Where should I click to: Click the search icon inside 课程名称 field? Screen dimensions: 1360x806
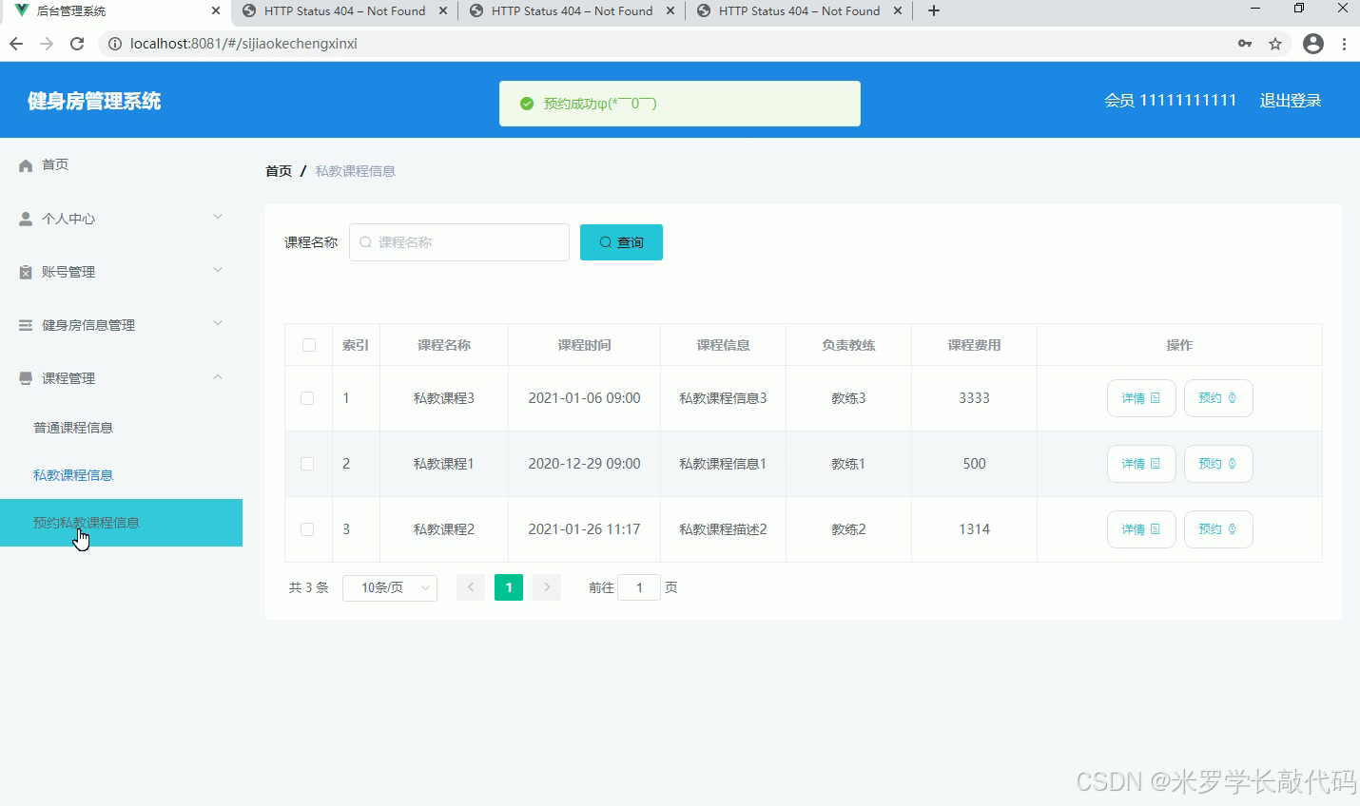[x=365, y=242]
